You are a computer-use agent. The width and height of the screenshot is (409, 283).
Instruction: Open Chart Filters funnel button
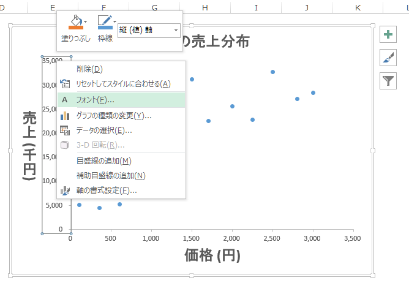coord(388,81)
